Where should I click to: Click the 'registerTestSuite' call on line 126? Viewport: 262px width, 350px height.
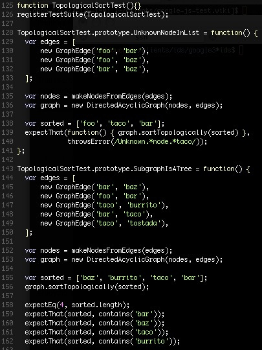(x=50, y=14)
